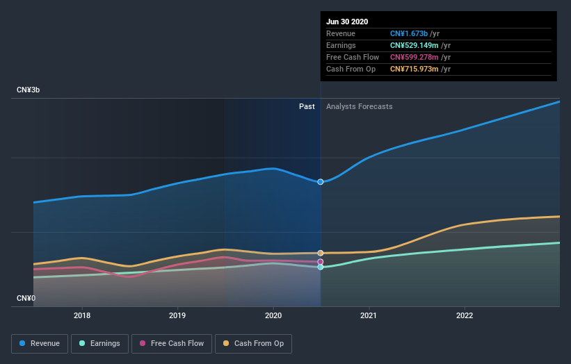
Task: Select the 2022 x-axis label
Action: [x=465, y=315]
